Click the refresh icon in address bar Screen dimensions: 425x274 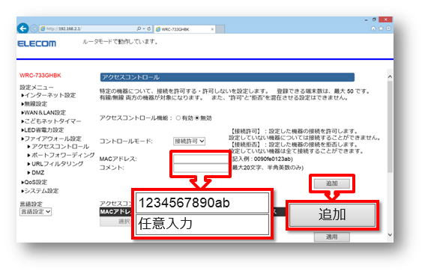(148, 28)
